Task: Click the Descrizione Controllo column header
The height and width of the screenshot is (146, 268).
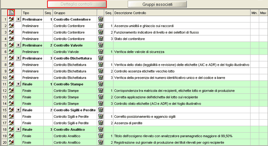Action: coord(182,13)
